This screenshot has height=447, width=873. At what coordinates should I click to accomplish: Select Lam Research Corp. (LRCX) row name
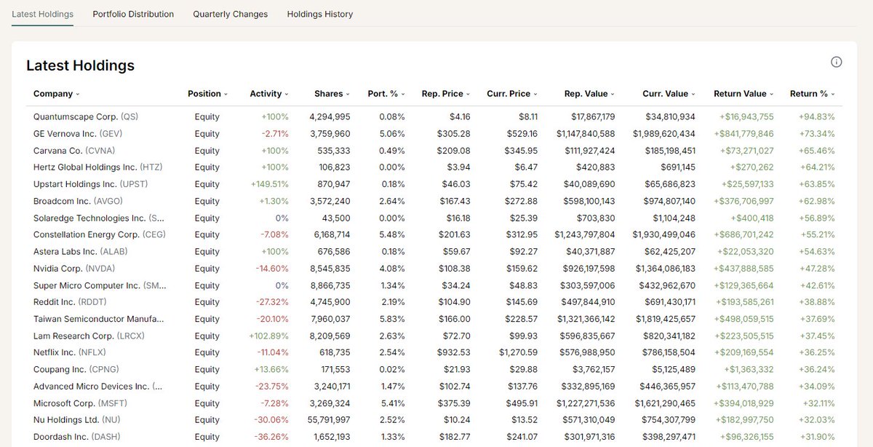coord(89,336)
